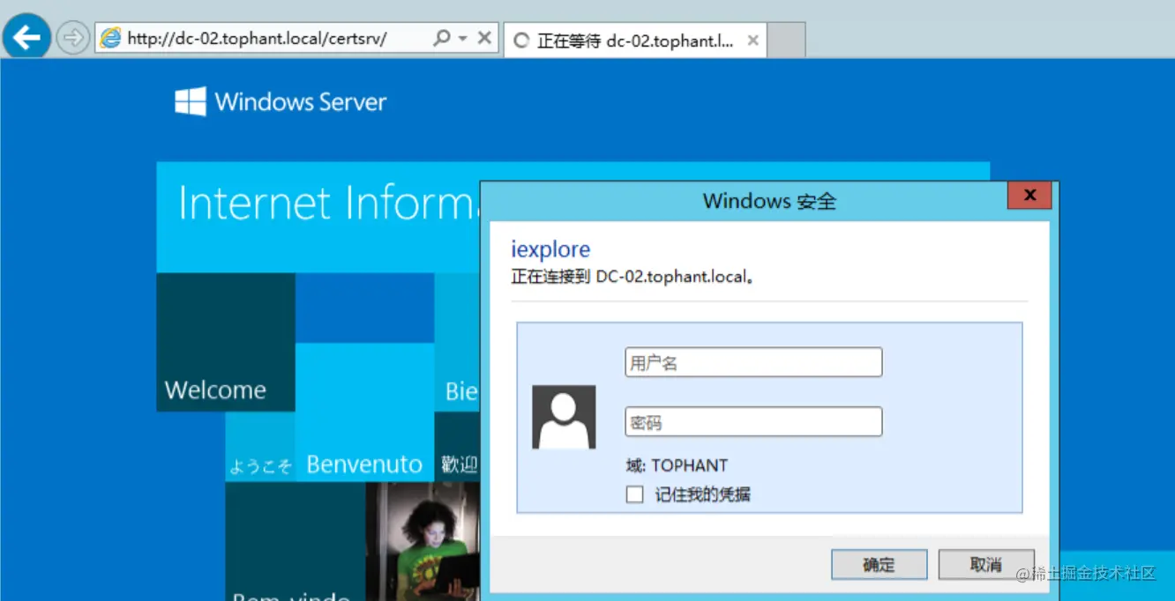The width and height of the screenshot is (1175, 601).
Task: Click the photo tile of woman with laptop
Action: point(423,541)
